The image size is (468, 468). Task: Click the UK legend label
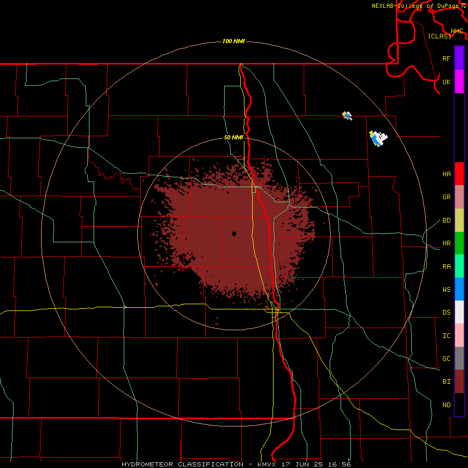coord(447,82)
